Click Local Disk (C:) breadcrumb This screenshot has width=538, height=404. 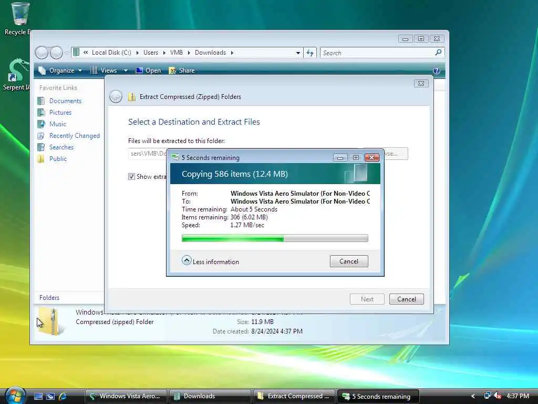click(x=111, y=53)
